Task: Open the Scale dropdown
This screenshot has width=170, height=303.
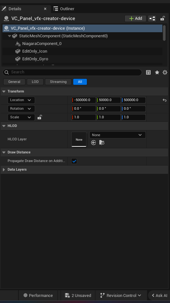Action: 21,117
